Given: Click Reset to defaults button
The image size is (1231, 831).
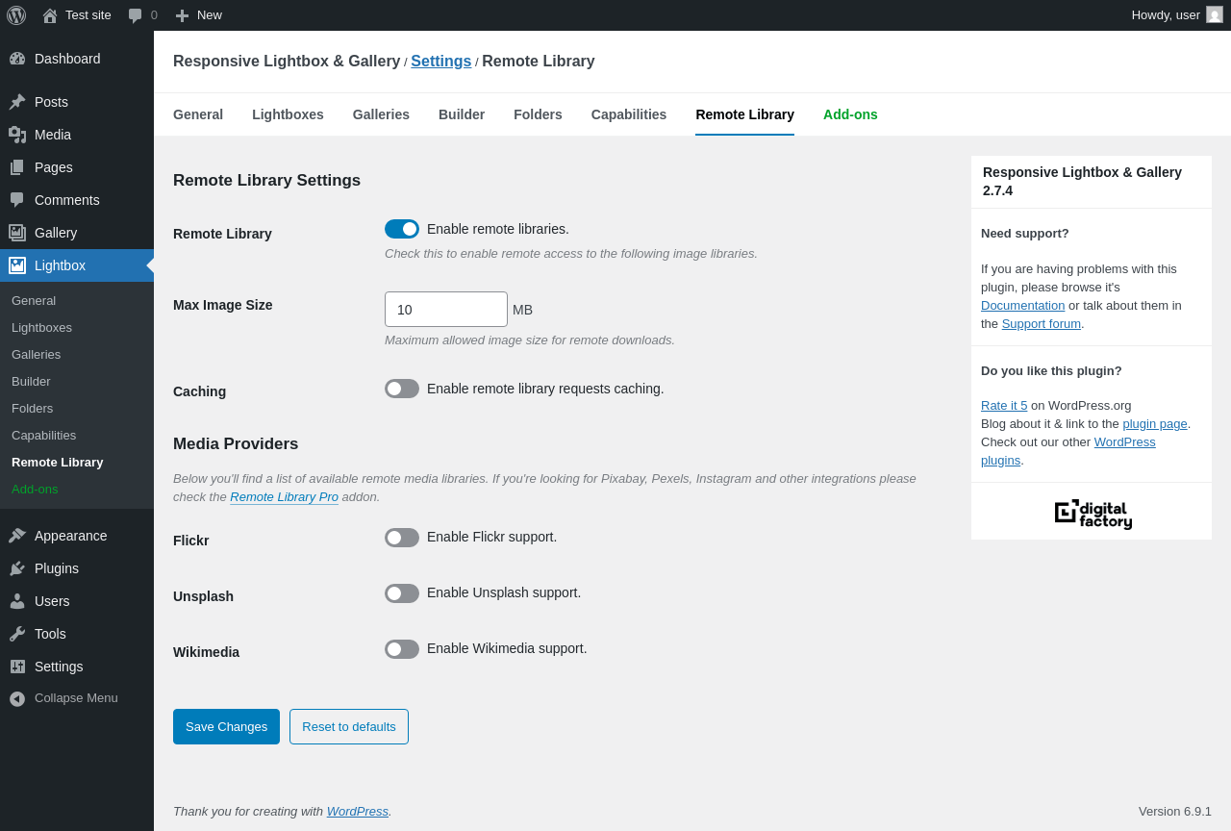Looking at the screenshot, I should pyautogui.click(x=349, y=726).
